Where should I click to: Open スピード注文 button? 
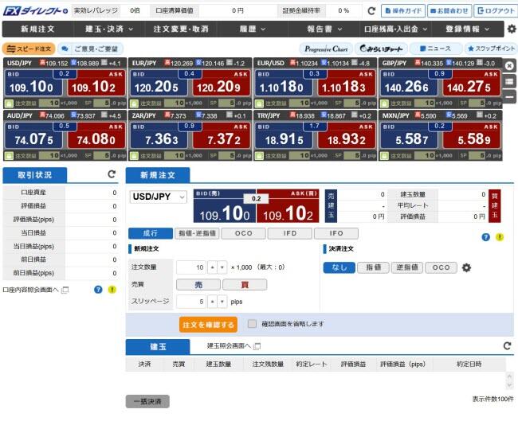click(x=29, y=49)
